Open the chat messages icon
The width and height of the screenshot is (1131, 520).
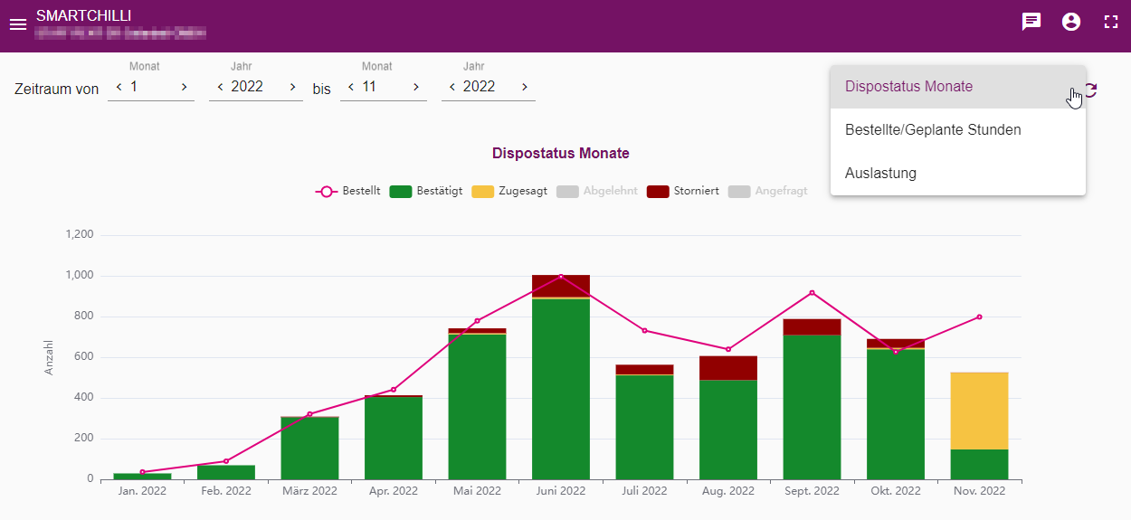coord(1031,22)
